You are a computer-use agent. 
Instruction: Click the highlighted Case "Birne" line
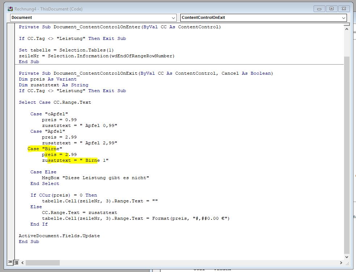point(45,149)
